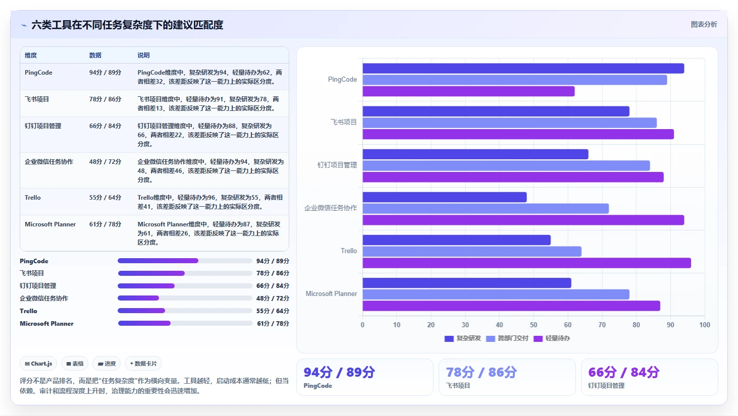Select the 钉钉项目管理 table row name
Image resolution: width=738 pixels, height=416 pixels.
click(x=43, y=126)
